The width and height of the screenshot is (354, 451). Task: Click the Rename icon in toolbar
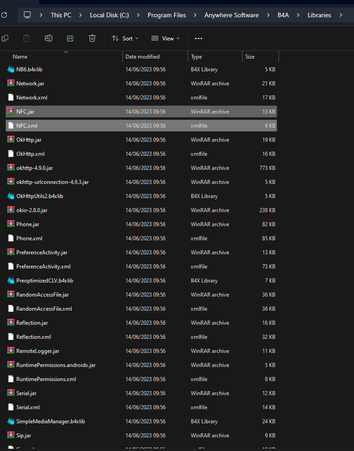[x=49, y=38]
